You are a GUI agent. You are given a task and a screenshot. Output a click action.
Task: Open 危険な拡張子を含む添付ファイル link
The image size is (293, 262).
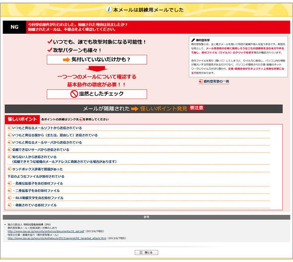pos(38,183)
